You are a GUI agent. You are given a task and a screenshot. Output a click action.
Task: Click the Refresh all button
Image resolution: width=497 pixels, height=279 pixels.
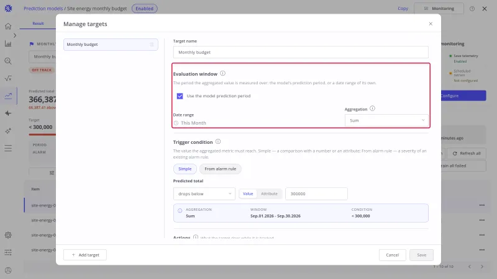point(467,153)
